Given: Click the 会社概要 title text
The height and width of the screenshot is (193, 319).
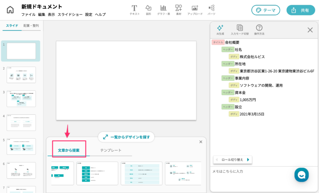Looking at the screenshot, I should (x=232, y=42).
